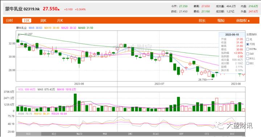Select the 日K daily chart tab
The width and height of the screenshot is (261, 137).
click(x=26, y=21)
